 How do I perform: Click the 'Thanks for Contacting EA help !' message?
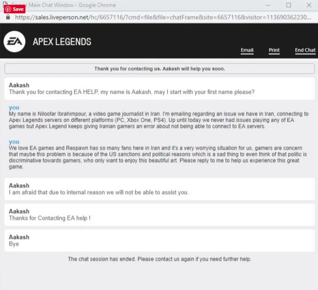click(160, 215)
